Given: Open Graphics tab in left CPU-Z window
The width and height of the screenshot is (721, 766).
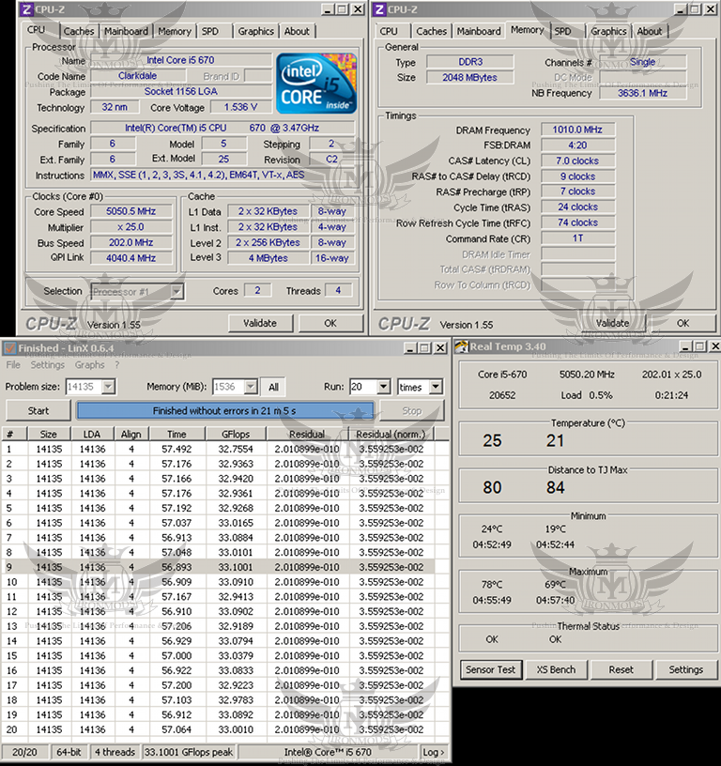Looking at the screenshot, I should 256,31.
